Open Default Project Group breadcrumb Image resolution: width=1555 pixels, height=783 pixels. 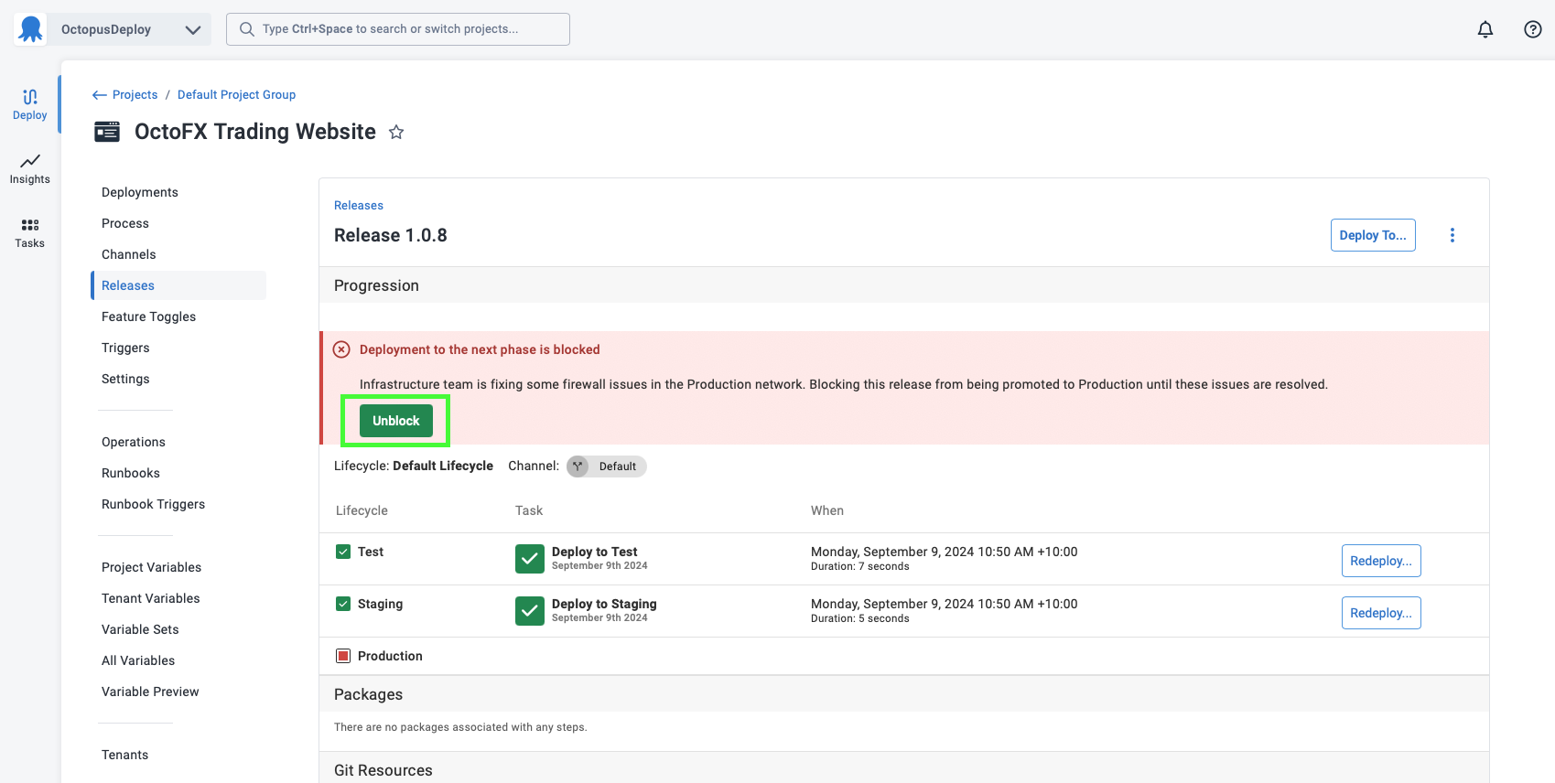236,95
